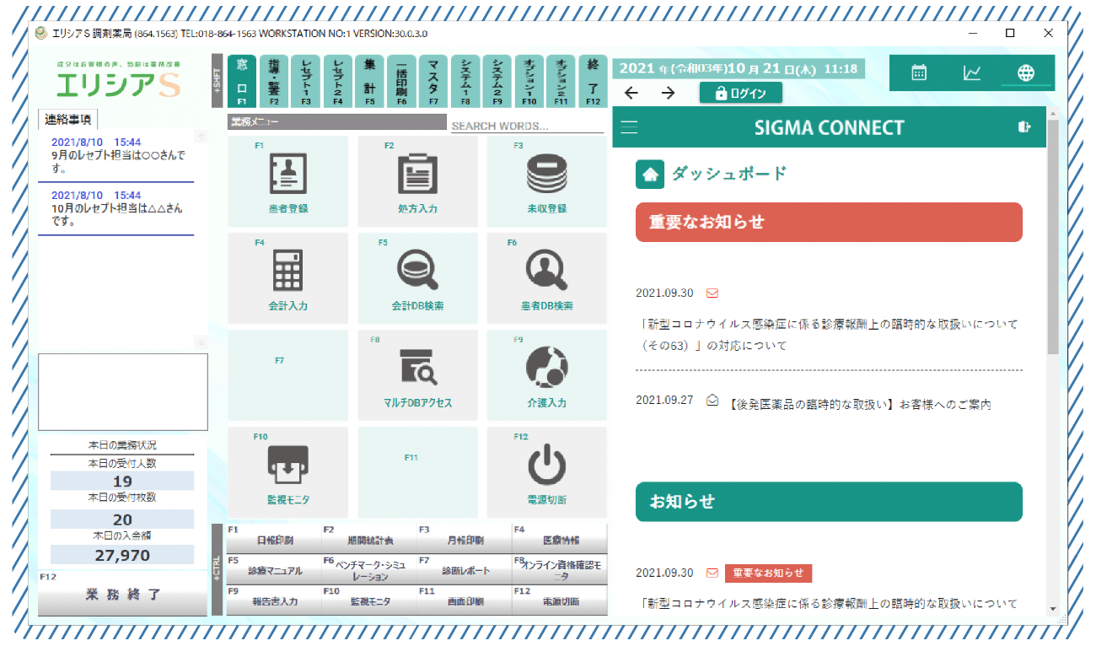1096x646 pixels.
Task: Focus the SEARCH WORDS input field
Action: (x=527, y=127)
